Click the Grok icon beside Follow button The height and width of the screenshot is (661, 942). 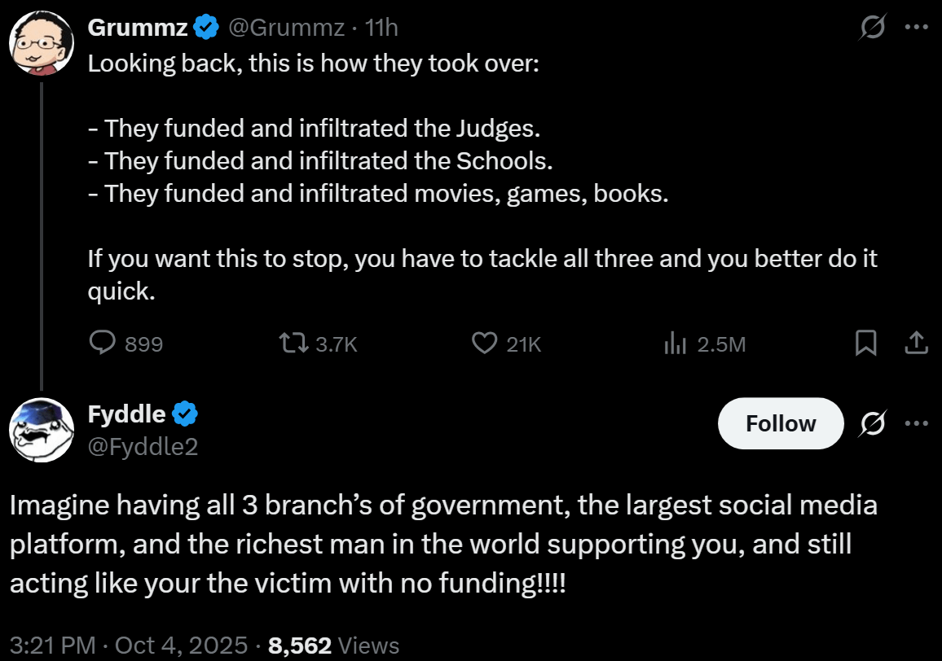coord(874,423)
